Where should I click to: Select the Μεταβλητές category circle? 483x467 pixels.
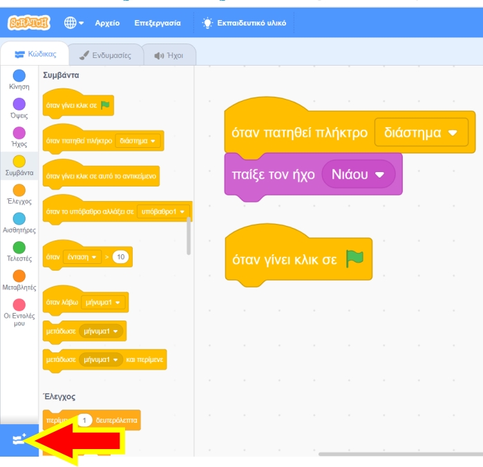(19, 276)
